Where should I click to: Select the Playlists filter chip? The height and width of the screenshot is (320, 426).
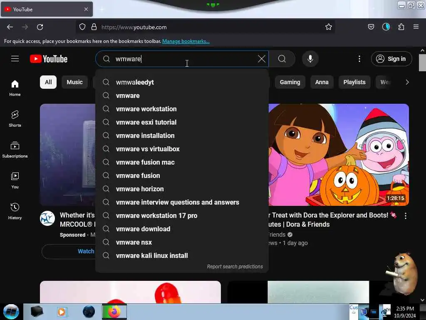354,82
